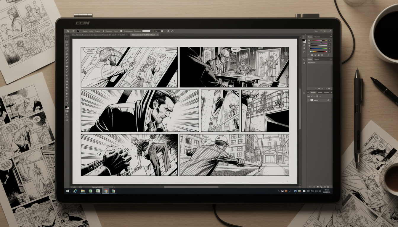Image resolution: width=398 pixels, height=227 pixels.
Task: Select the topmost tool in the left toolbar
Action: pos(67,39)
